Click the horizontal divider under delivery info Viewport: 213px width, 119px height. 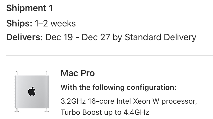point(110,55)
